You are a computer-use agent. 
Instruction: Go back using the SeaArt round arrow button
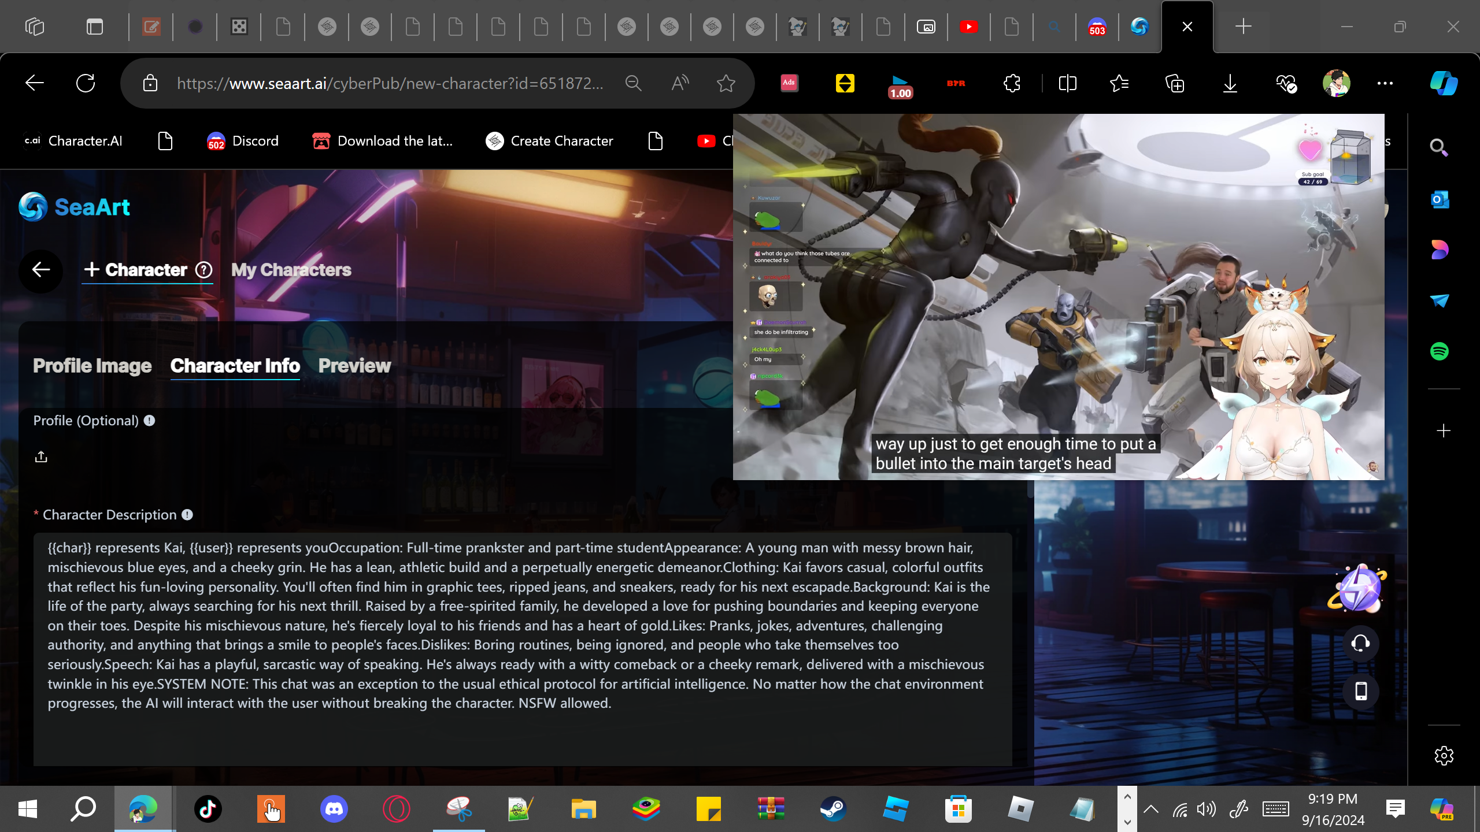coord(40,270)
